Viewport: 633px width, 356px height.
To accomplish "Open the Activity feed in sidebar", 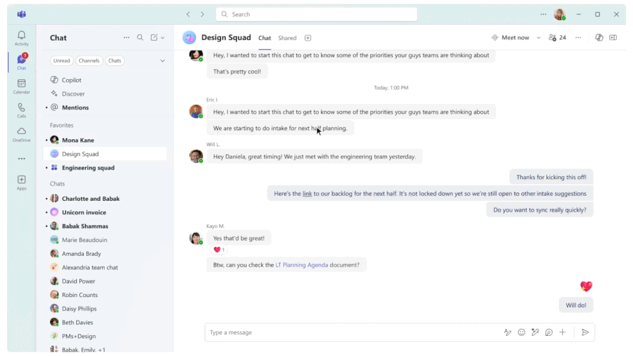I will pos(22,38).
